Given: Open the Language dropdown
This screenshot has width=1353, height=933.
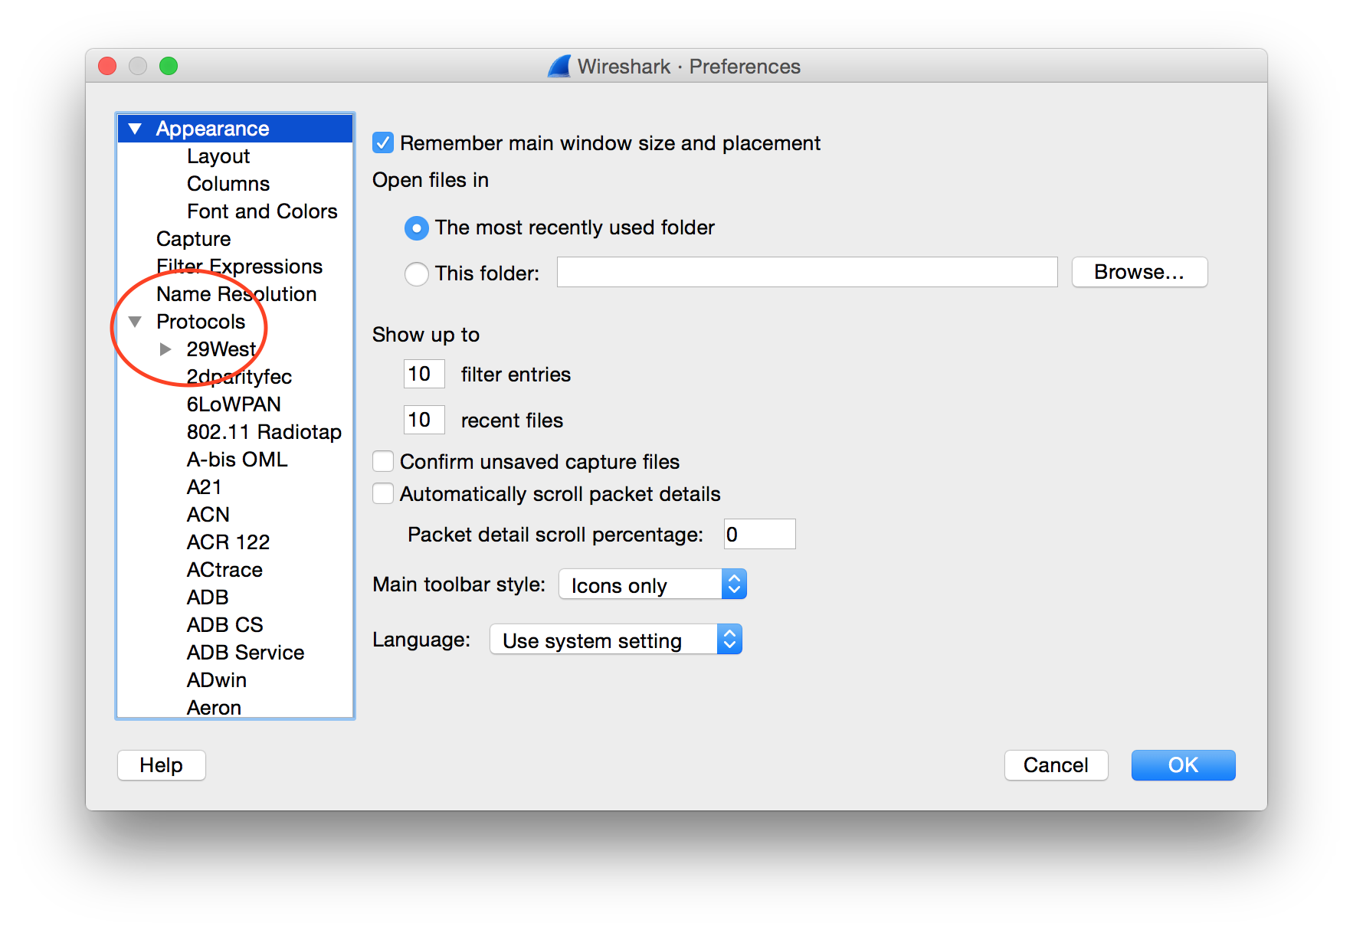Looking at the screenshot, I should (x=616, y=640).
